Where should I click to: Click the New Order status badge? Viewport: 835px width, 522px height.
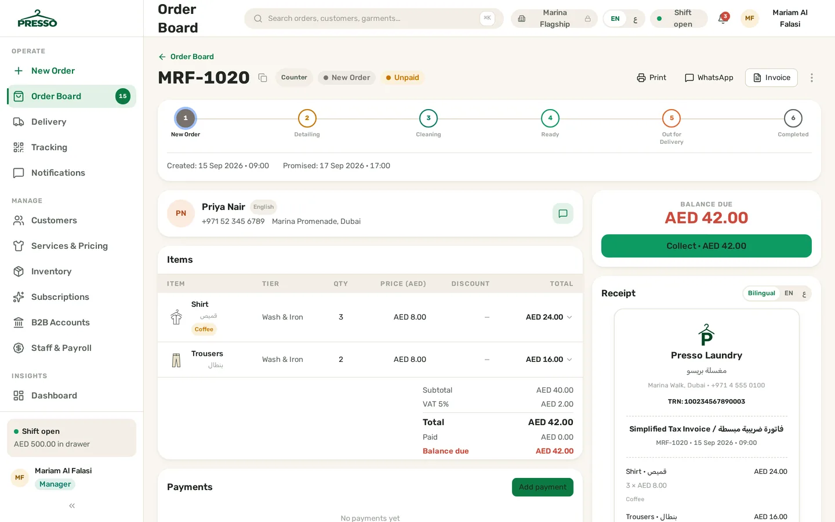[x=347, y=78]
